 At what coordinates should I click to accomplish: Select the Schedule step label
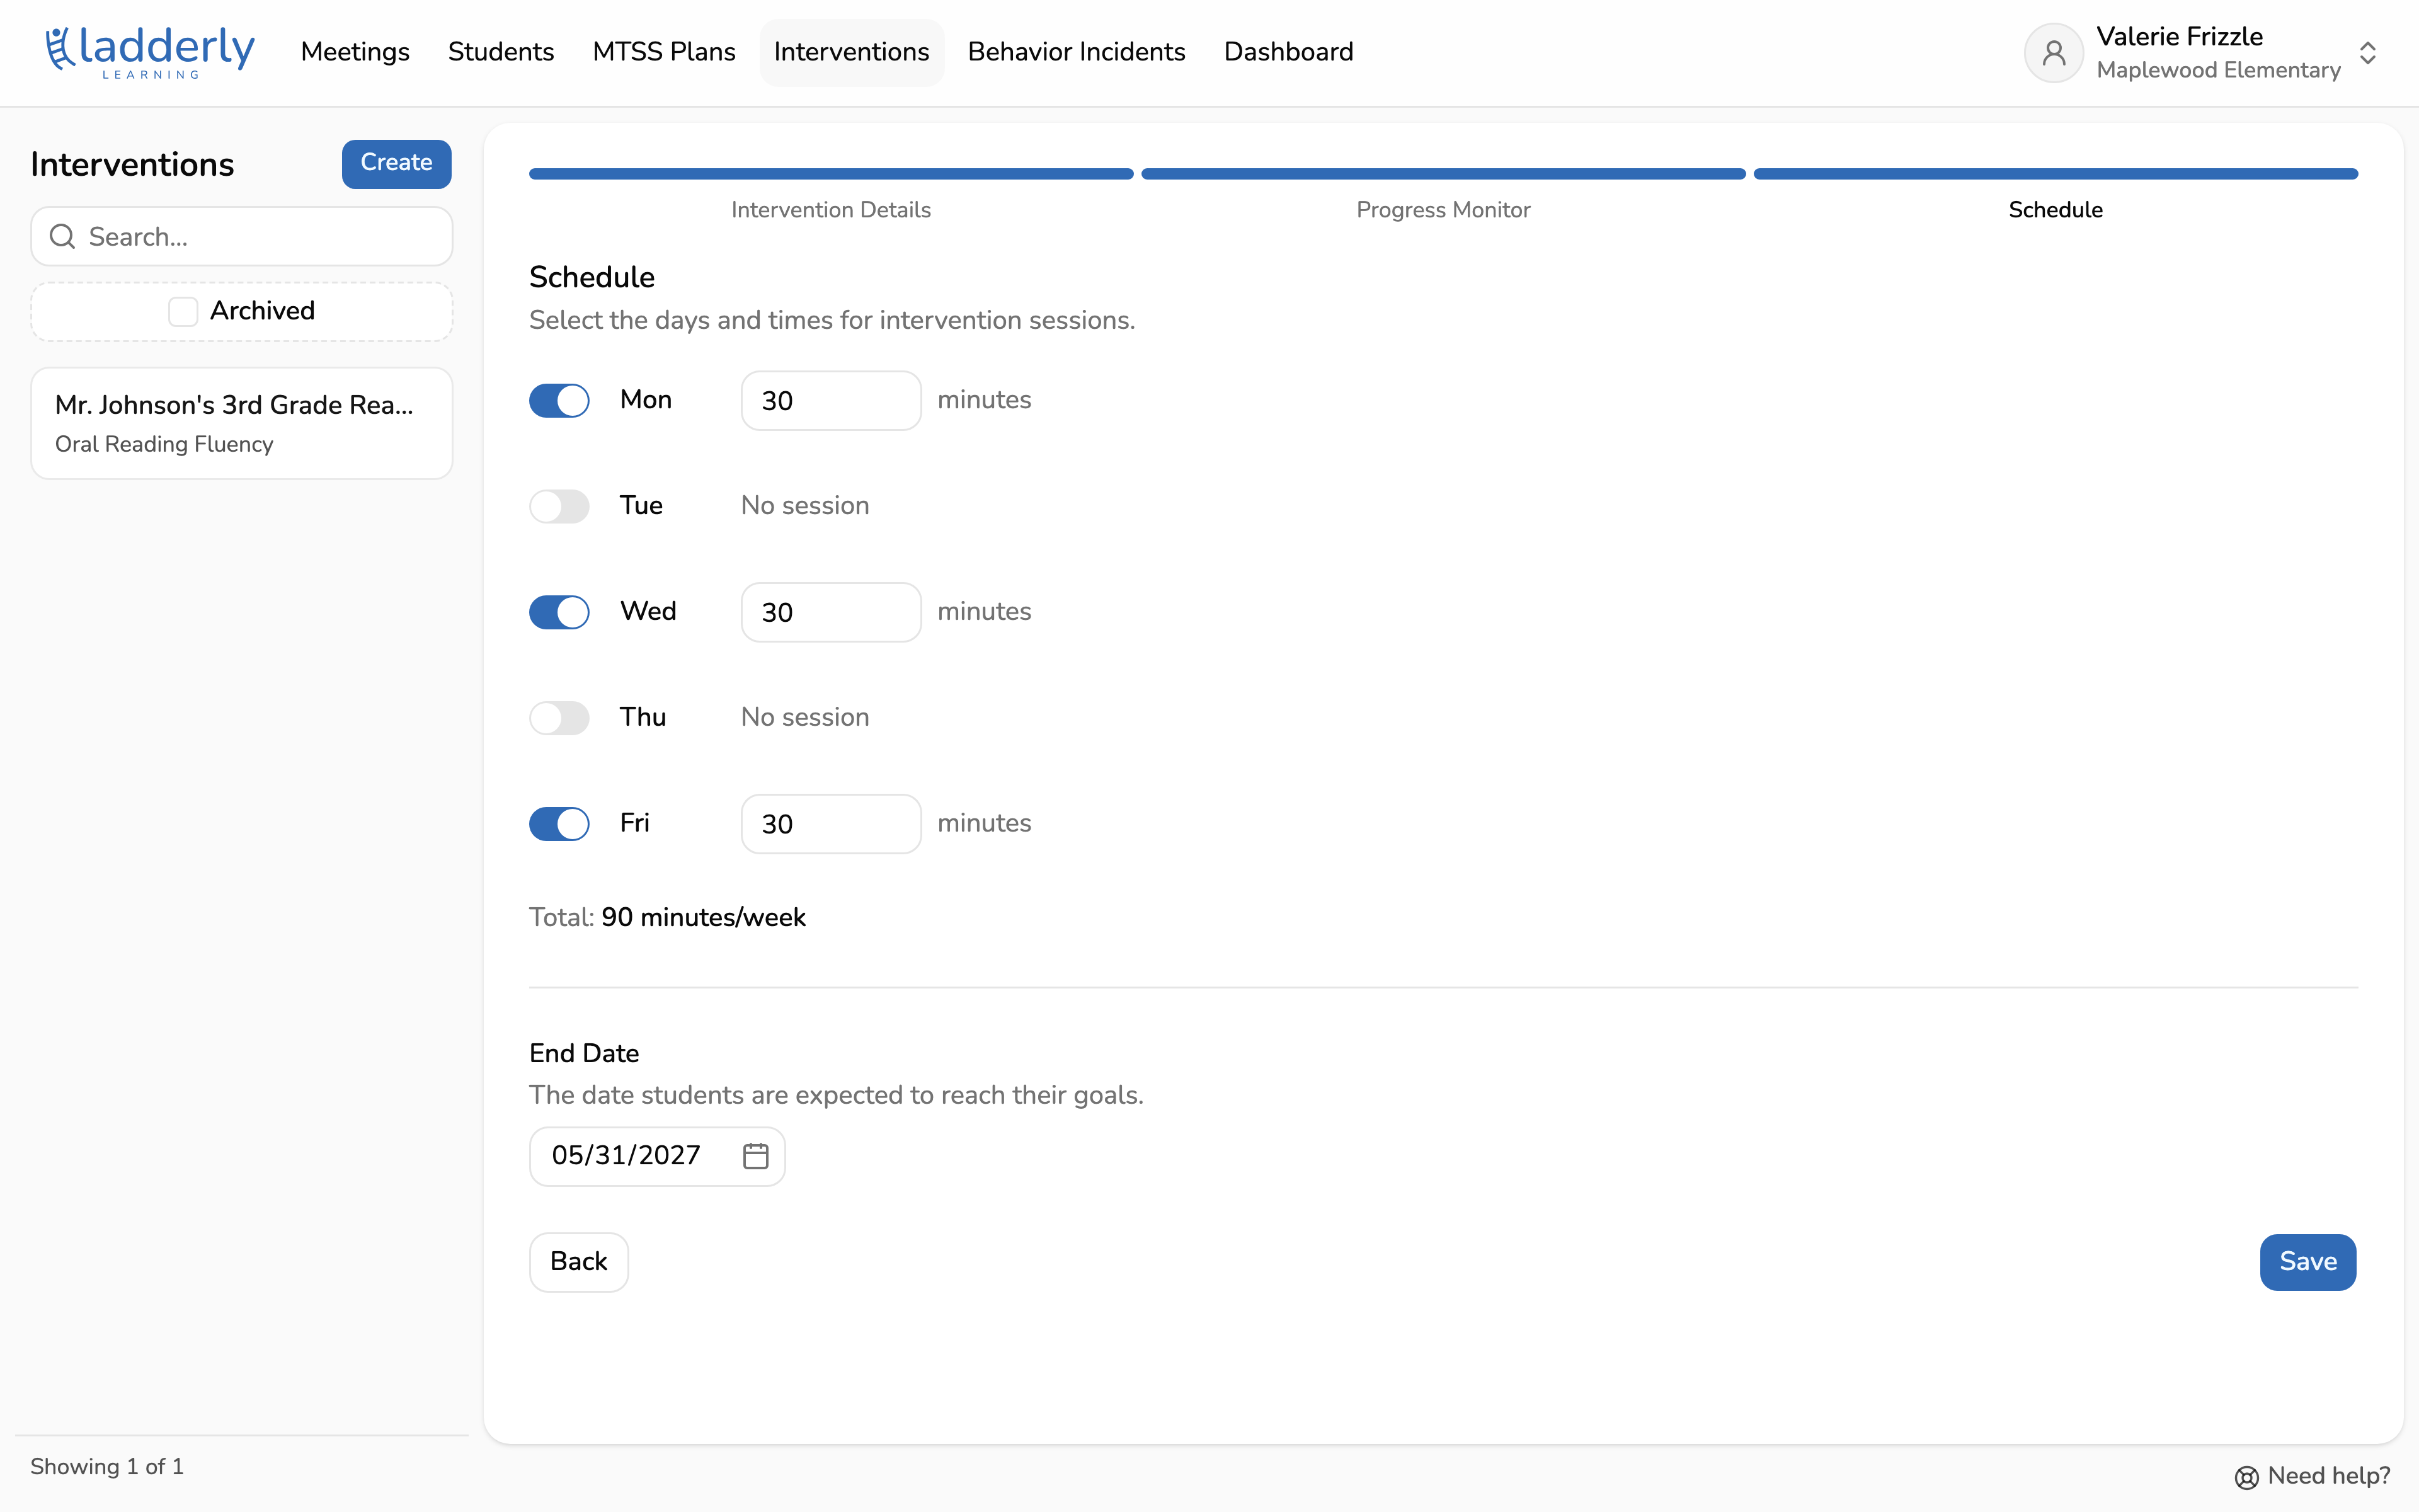pos(2055,210)
